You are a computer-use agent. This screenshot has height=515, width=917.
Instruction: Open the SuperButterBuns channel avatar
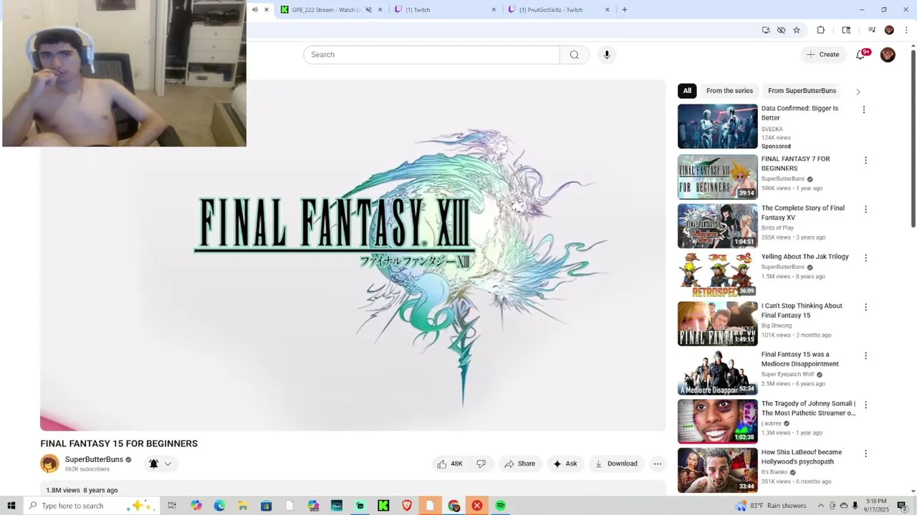pyautogui.click(x=49, y=463)
